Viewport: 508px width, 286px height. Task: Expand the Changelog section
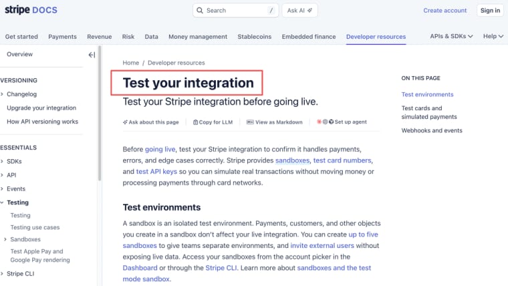click(x=2, y=94)
